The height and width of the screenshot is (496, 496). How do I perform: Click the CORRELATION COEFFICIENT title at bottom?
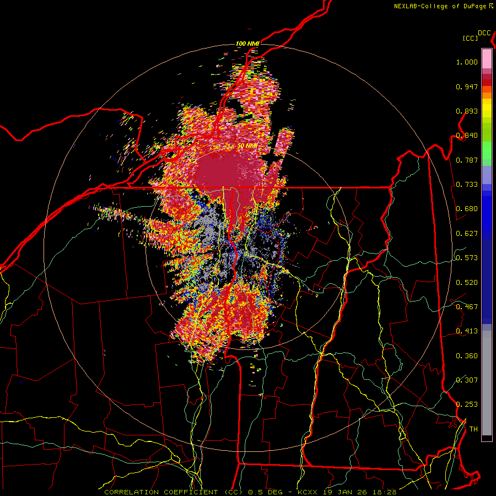pyautogui.click(x=172, y=492)
